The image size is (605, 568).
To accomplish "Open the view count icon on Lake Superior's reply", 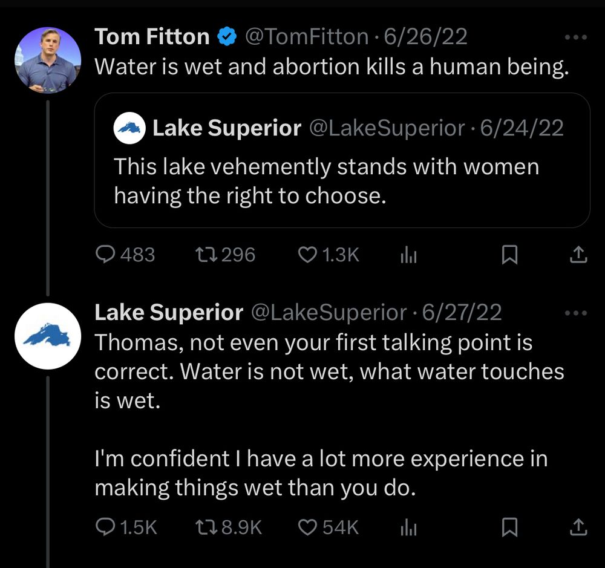I will [x=408, y=527].
